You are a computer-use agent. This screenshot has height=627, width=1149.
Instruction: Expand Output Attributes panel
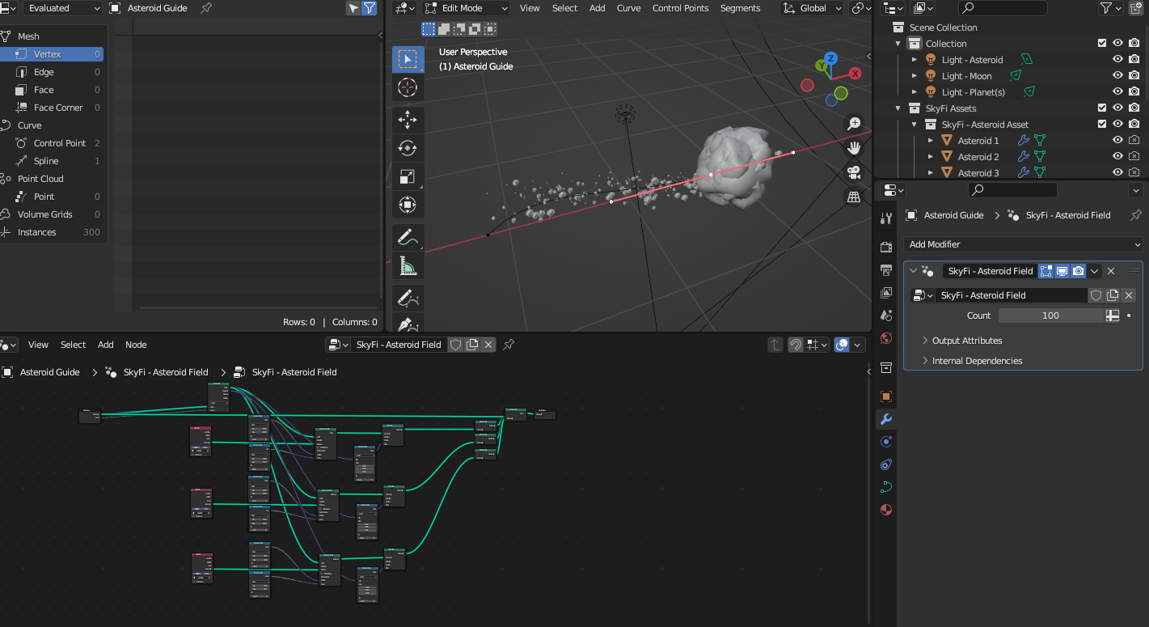click(x=966, y=341)
